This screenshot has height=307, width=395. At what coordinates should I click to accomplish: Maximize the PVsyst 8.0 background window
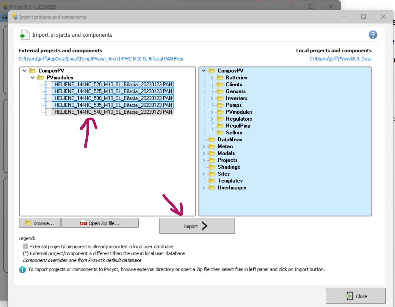tap(311, 7)
